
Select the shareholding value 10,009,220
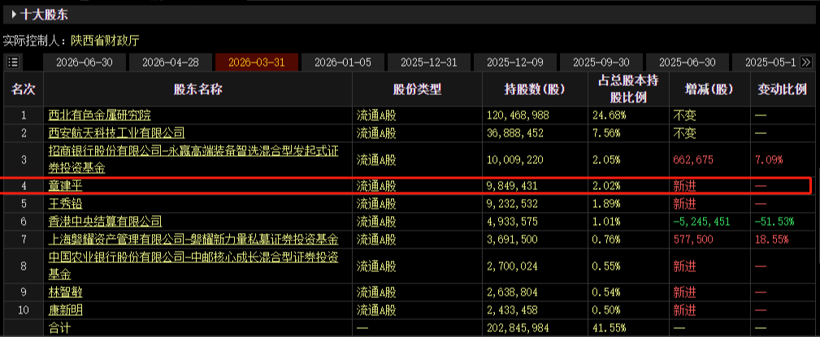pyautogui.click(x=515, y=159)
